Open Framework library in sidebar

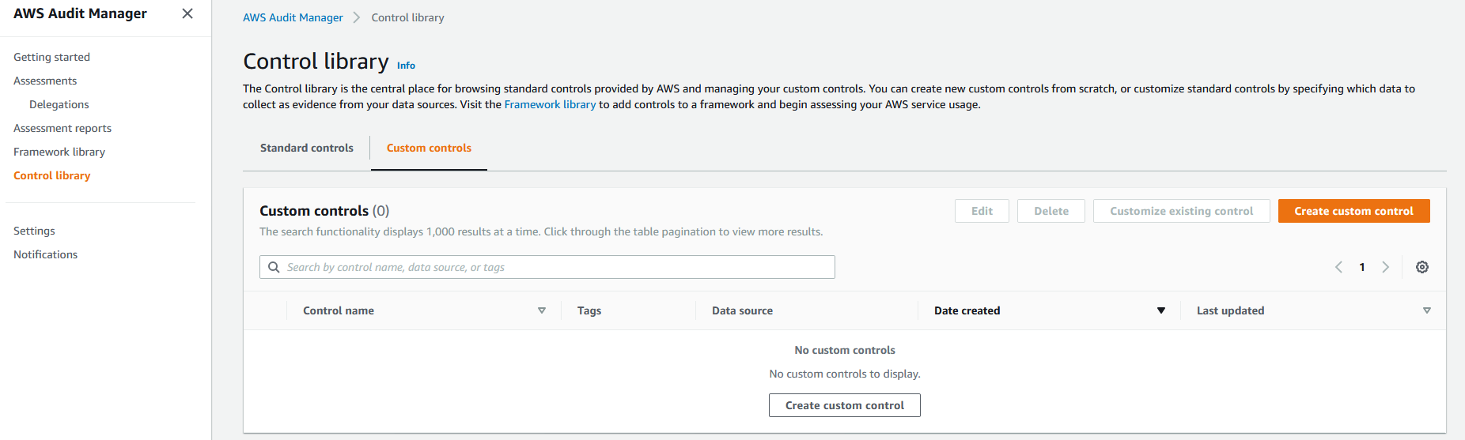click(x=59, y=152)
